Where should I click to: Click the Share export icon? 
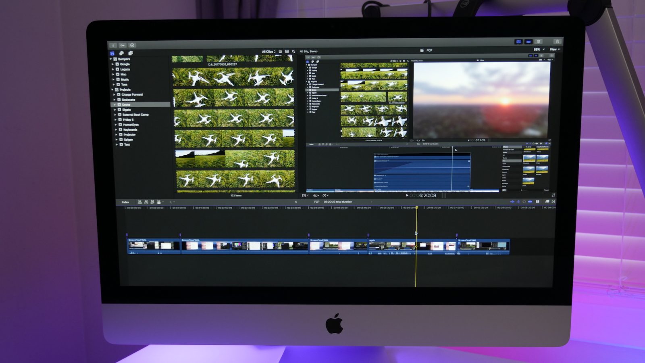coord(557,42)
